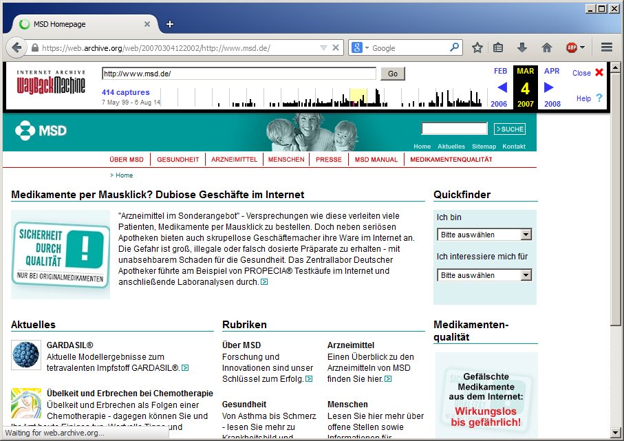This screenshot has height=441, width=624.
Task: Click the MSD site search field
Action: (x=454, y=129)
